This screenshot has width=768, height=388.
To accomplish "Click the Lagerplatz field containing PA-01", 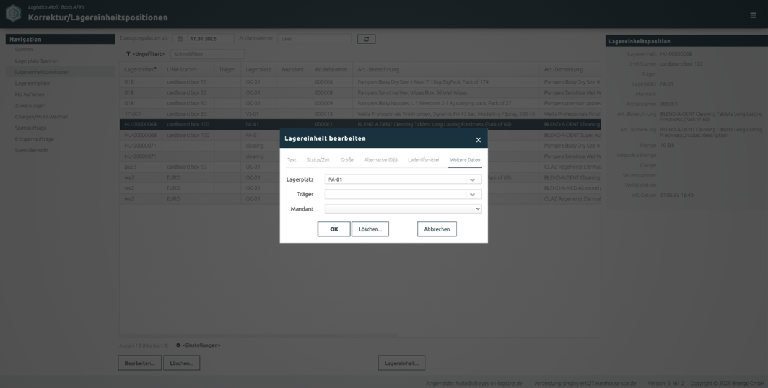I will point(395,180).
